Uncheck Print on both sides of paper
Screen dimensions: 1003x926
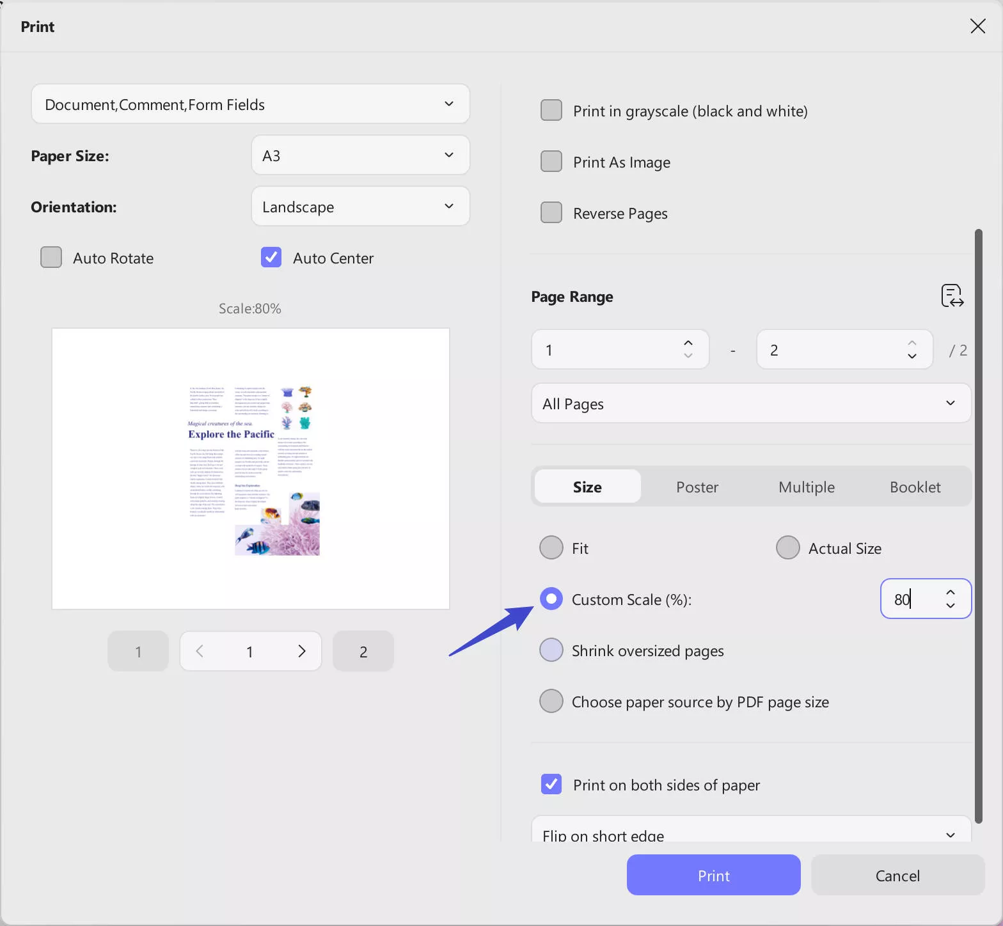[551, 785]
